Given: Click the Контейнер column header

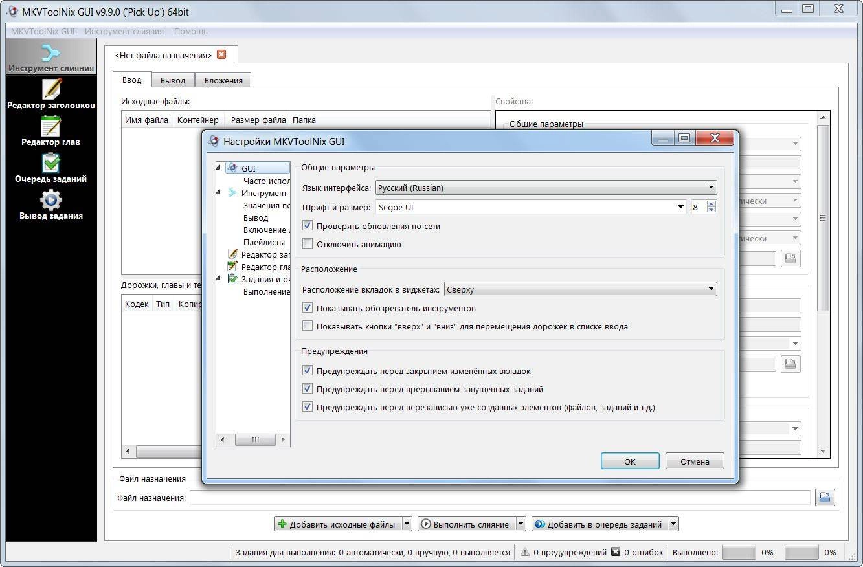Looking at the screenshot, I should (x=198, y=120).
